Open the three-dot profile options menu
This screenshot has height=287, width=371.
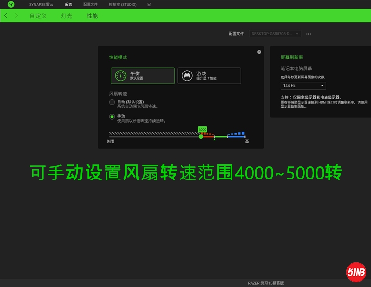point(309,34)
